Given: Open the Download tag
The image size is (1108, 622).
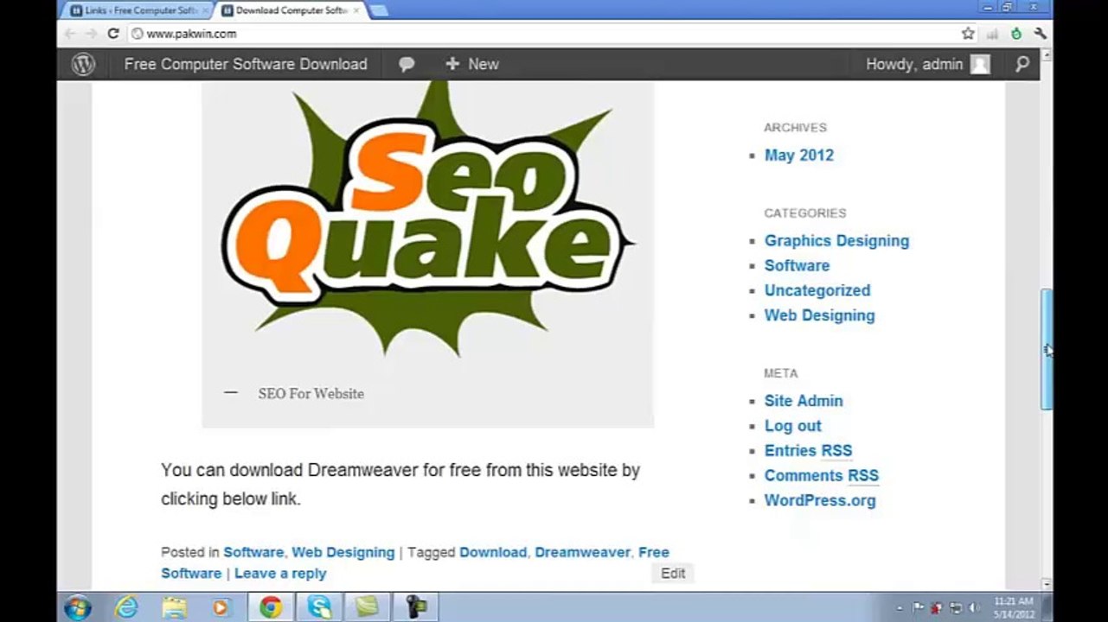Looking at the screenshot, I should pyautogui.click(x=492, y=552).
